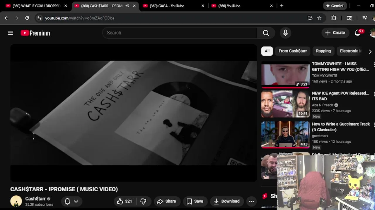Bookmark this page with star icon
The height and width of the screenshot is (210, 375).
319,18
